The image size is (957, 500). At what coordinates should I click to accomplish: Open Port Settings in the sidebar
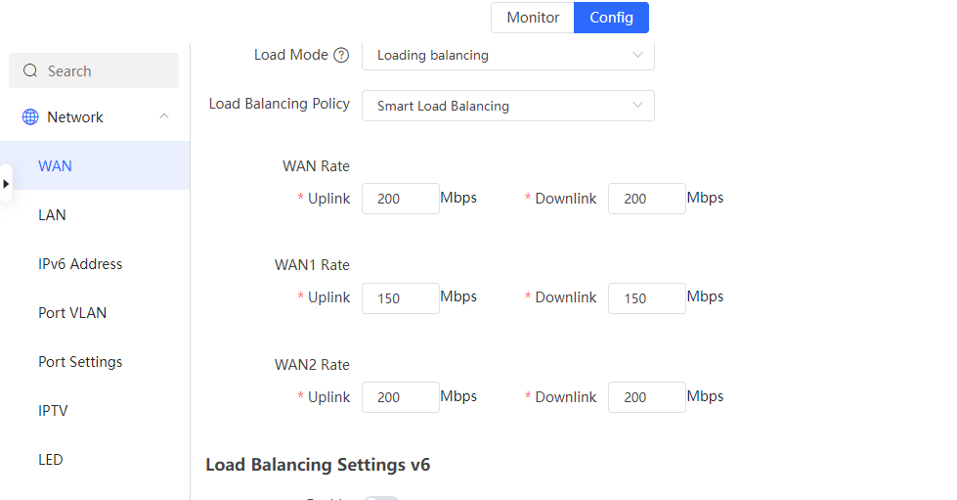pos(80,362)
